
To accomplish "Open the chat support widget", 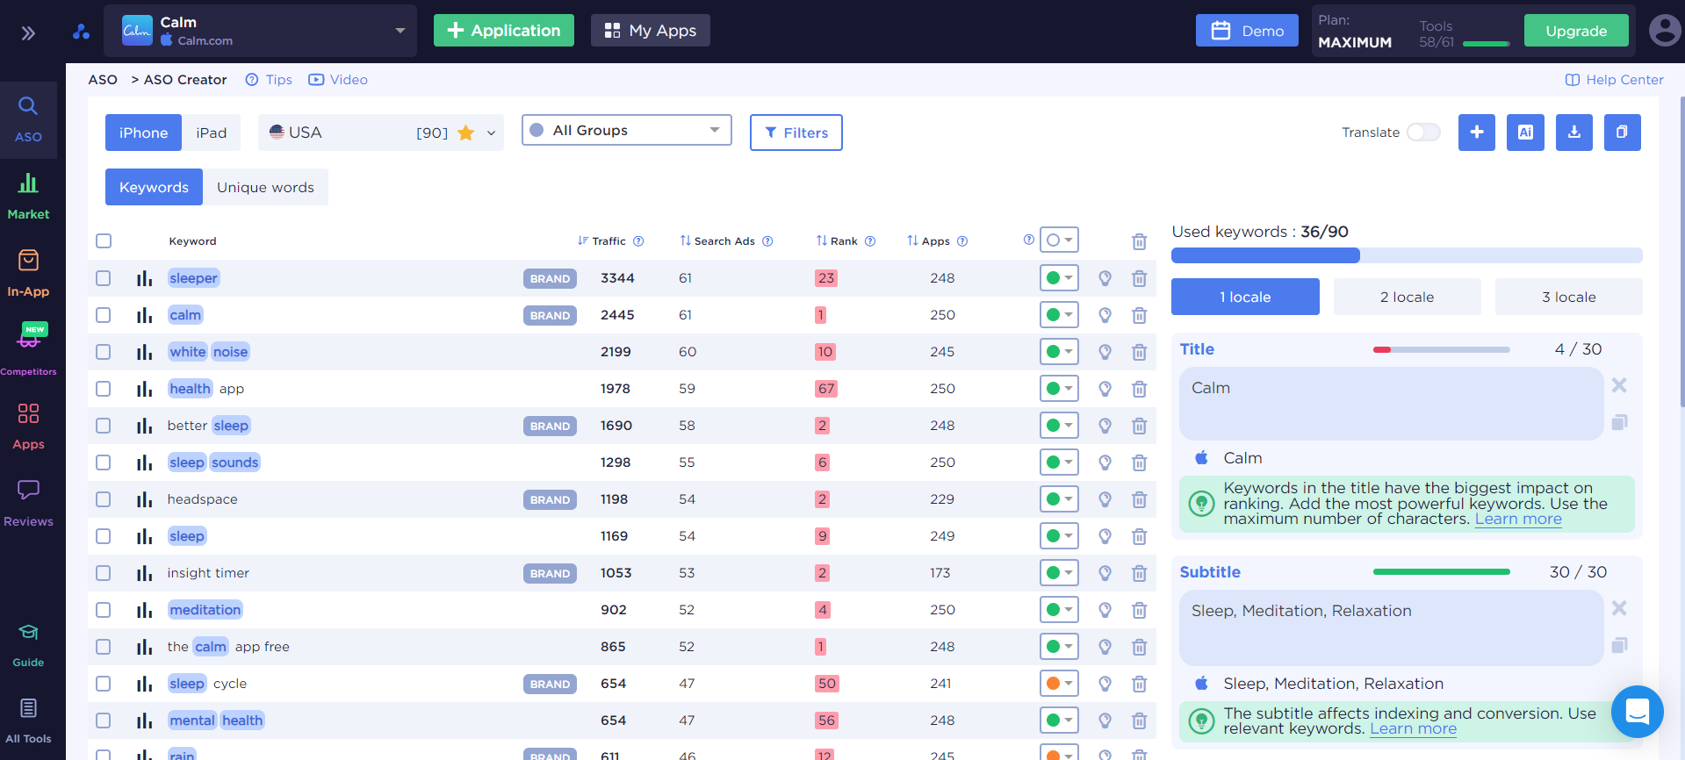I will pos(1638,712).
